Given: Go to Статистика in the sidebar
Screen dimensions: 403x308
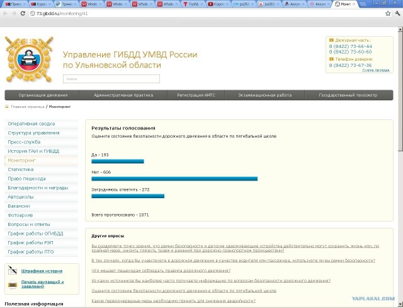Looking at the screenshot, I should (x=21, y=170).
